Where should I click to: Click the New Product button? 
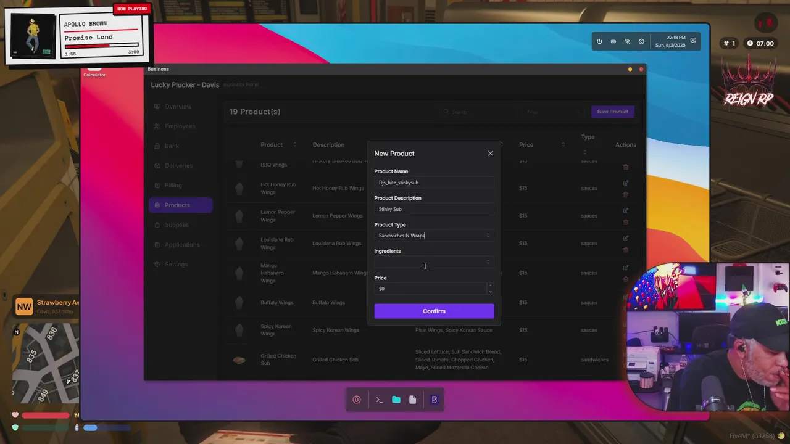(612, 112)
